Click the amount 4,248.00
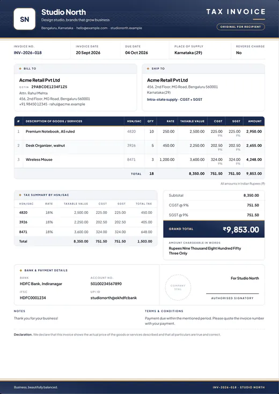 click(x=254, y=160)
